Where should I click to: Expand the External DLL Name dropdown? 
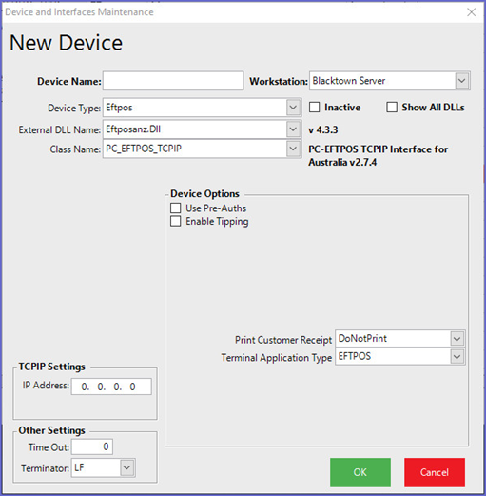[293, 129]
